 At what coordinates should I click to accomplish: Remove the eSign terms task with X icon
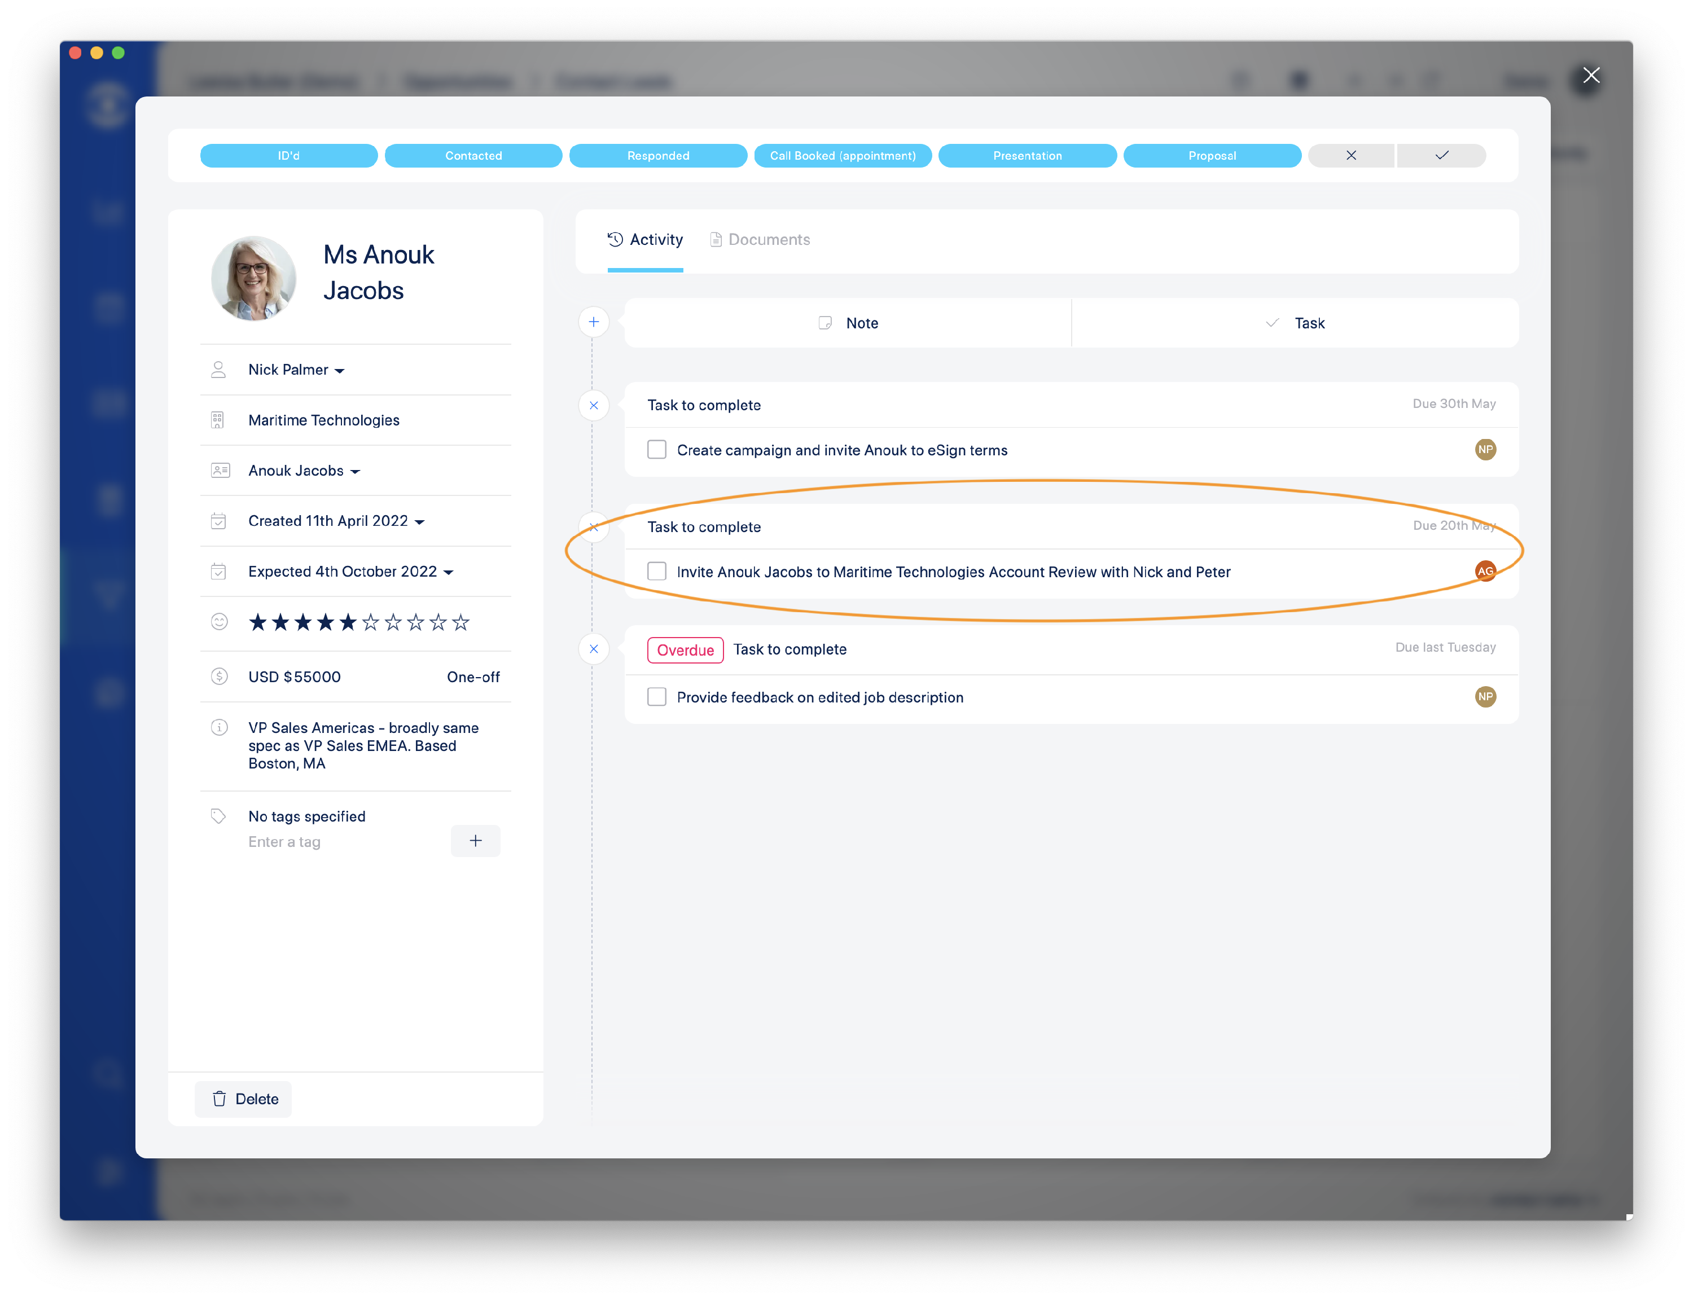click(594, 406)
